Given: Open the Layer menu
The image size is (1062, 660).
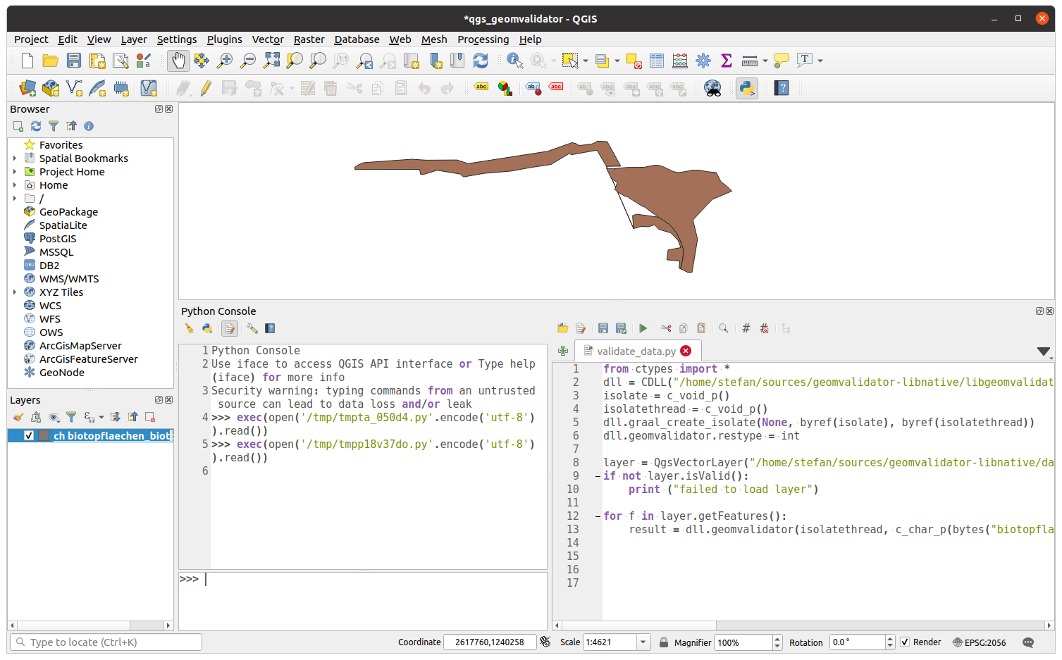Looking at the screenshot, I should tap(134, 39).
